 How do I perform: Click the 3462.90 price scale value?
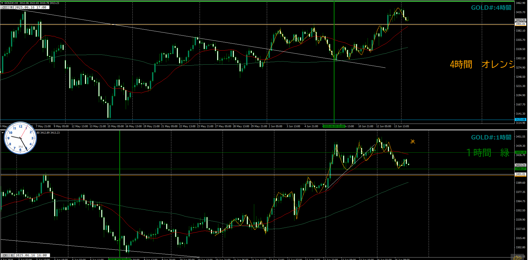pos(520,3)
